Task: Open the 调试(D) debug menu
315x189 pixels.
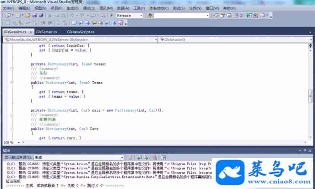Action: [x=89, y=8]
